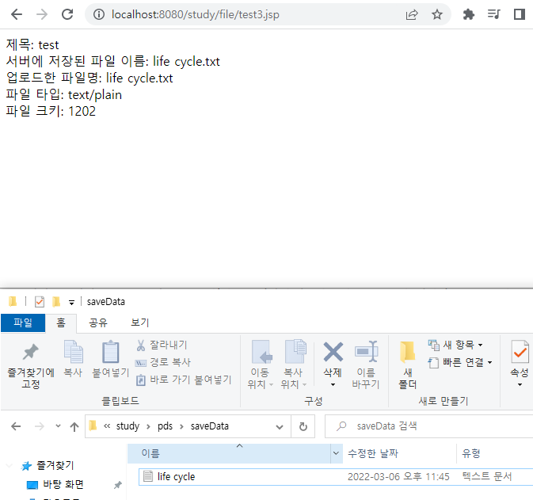Expand the address bar history dropdown

click(280, 426)
